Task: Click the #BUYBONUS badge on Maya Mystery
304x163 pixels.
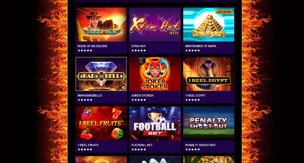Action: (x=224, y=12)
